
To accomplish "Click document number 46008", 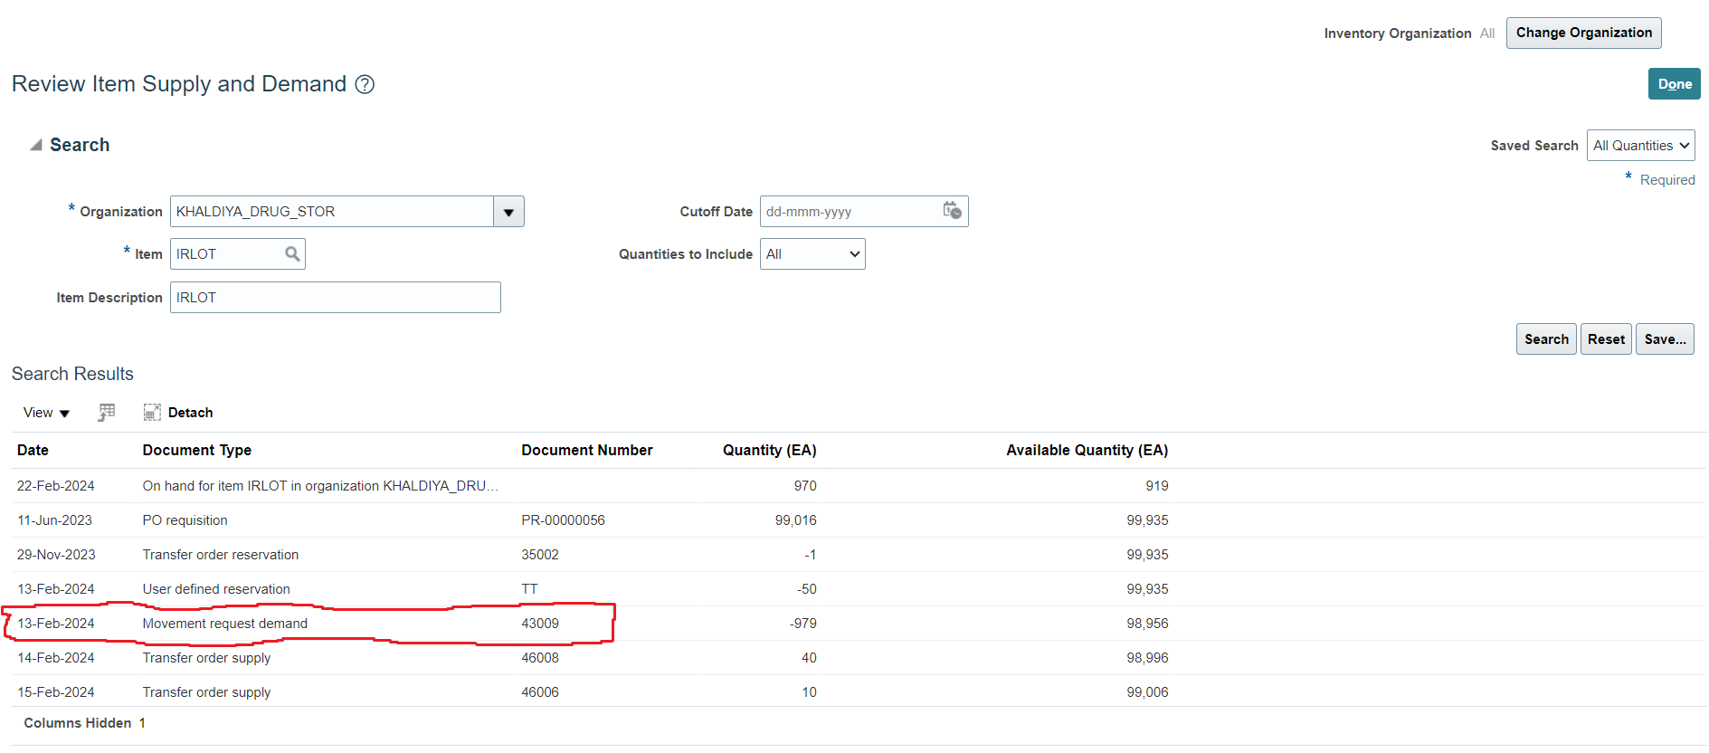I will 540,658.
